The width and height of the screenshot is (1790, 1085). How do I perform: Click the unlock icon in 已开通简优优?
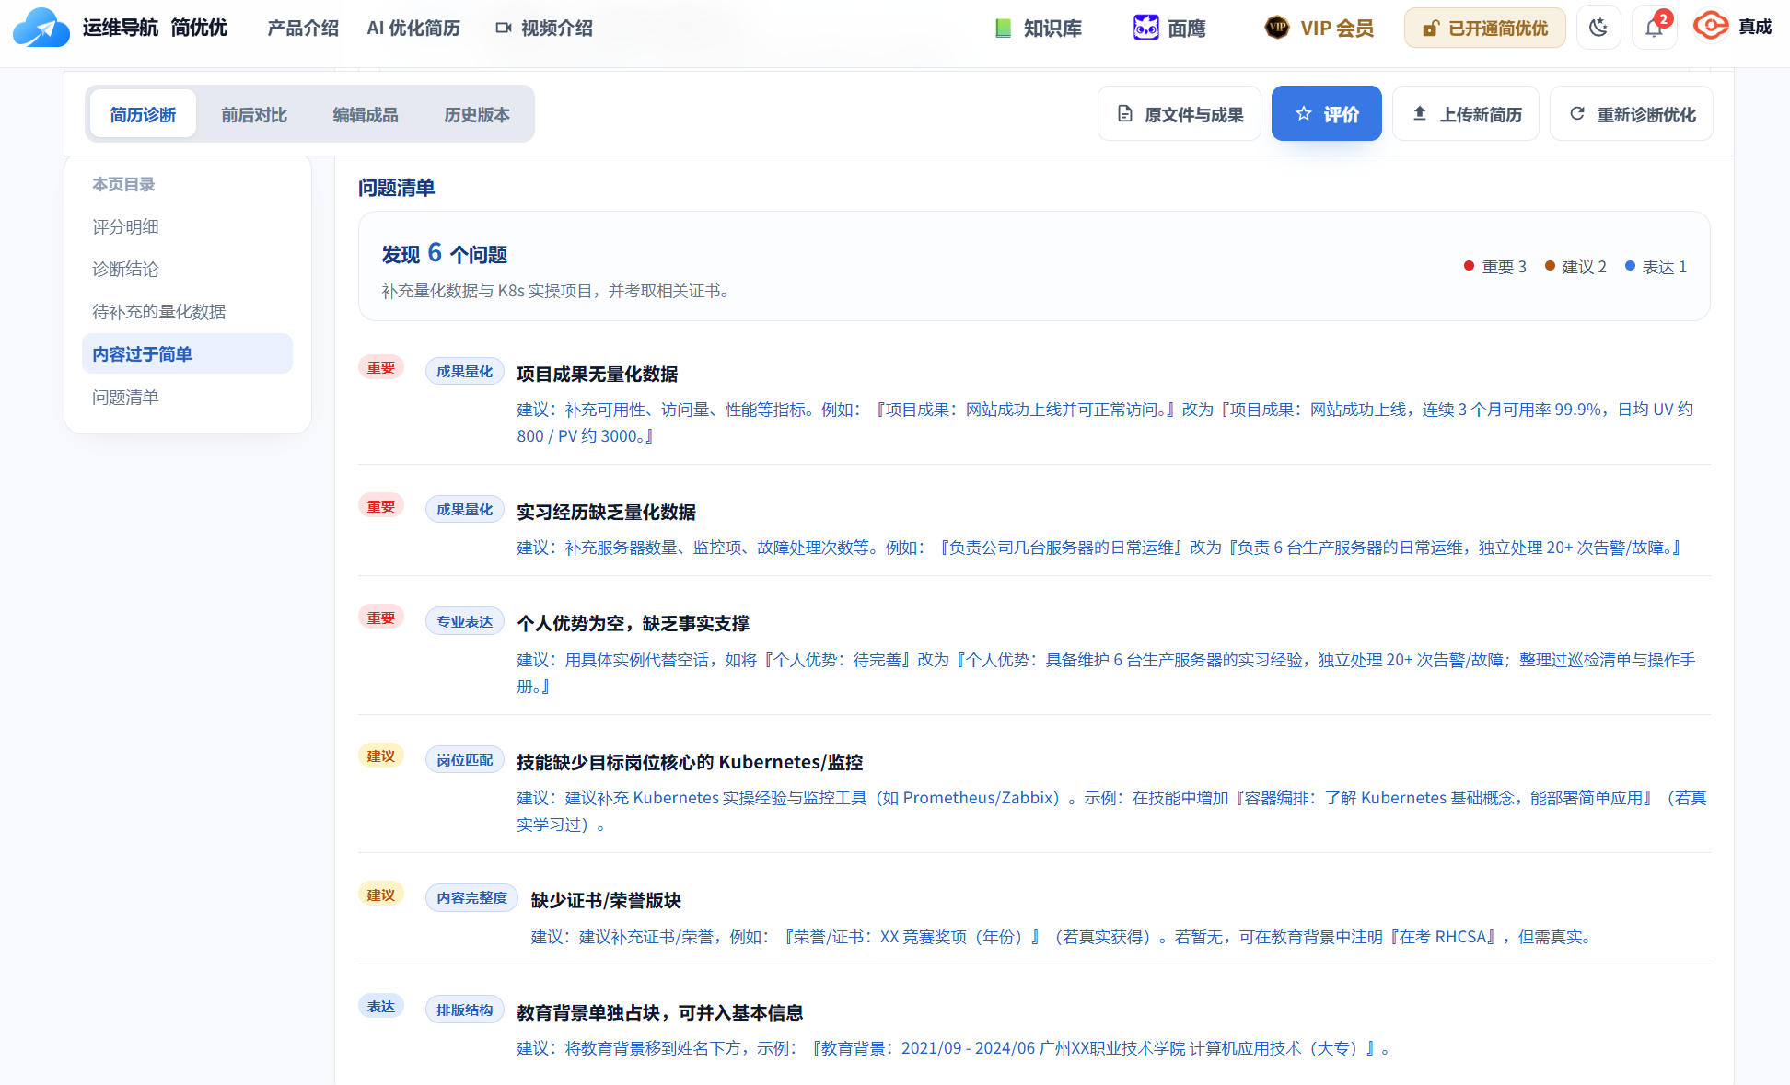1430,29
